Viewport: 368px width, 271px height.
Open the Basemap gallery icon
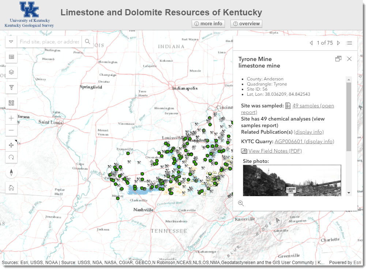[x=11, y=103]
